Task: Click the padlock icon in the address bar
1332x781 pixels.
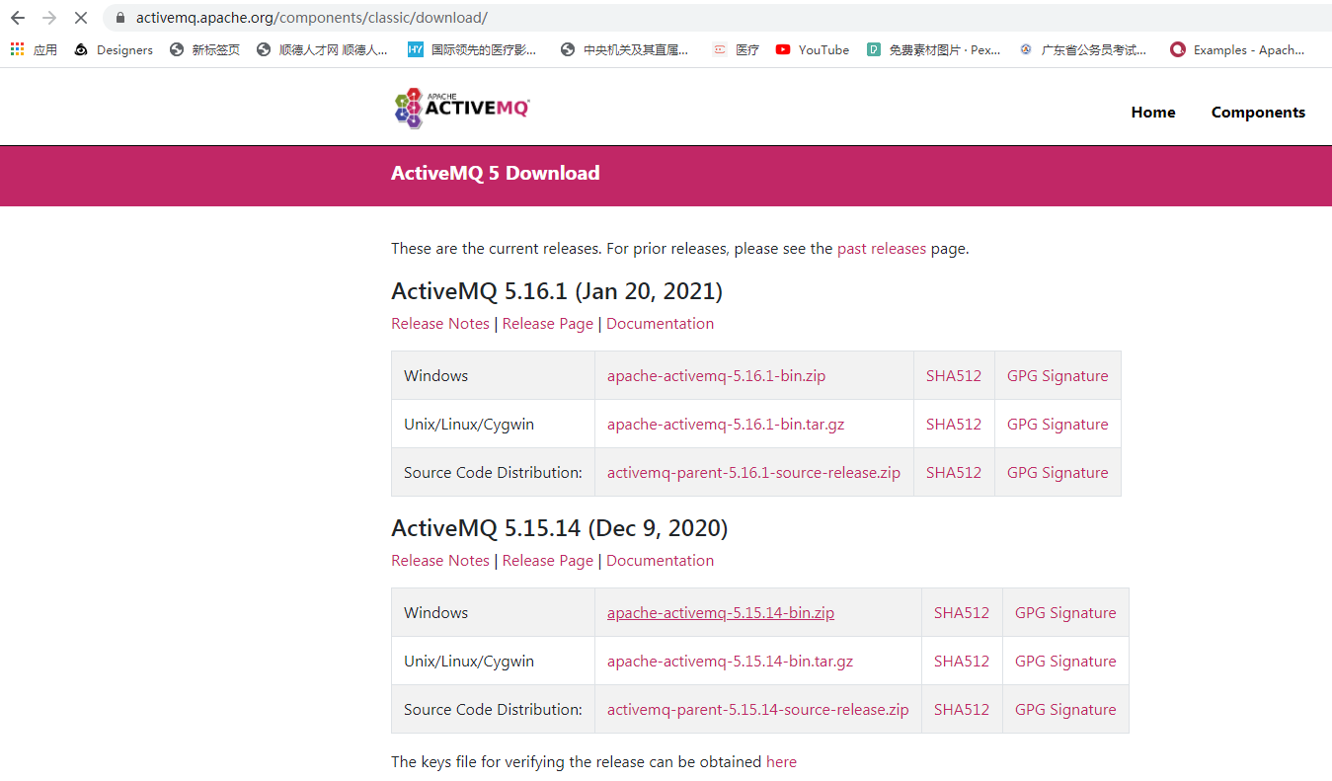Action: coord(118,17)
